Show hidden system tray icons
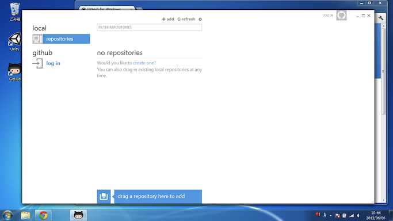The image size is (393, 221). (331, 215)
